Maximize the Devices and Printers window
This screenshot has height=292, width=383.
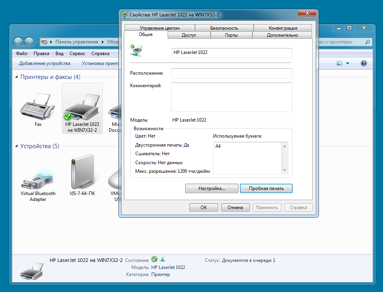[x=349, y=28]
